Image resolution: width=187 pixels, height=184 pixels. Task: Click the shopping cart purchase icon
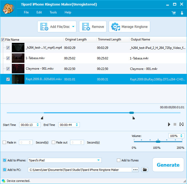coord(174,12)
